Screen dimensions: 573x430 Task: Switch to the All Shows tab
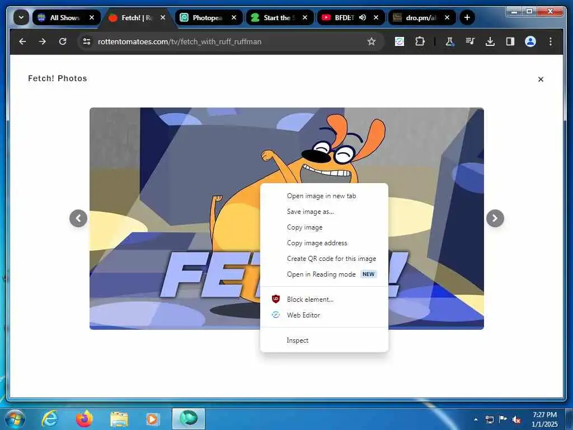point(66,17)
